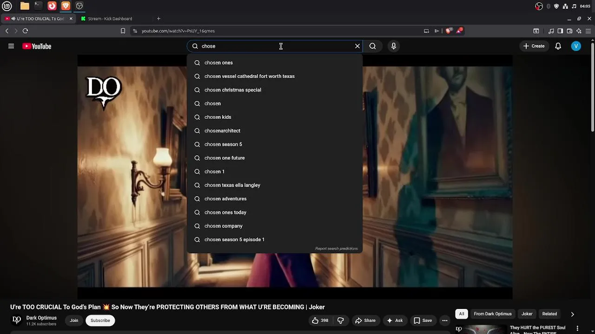Start voice search with the microphone
The image size is (595, 334).
394,46
